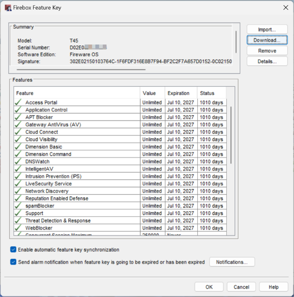Sort by the Expiration column header

tap(181, 93)
